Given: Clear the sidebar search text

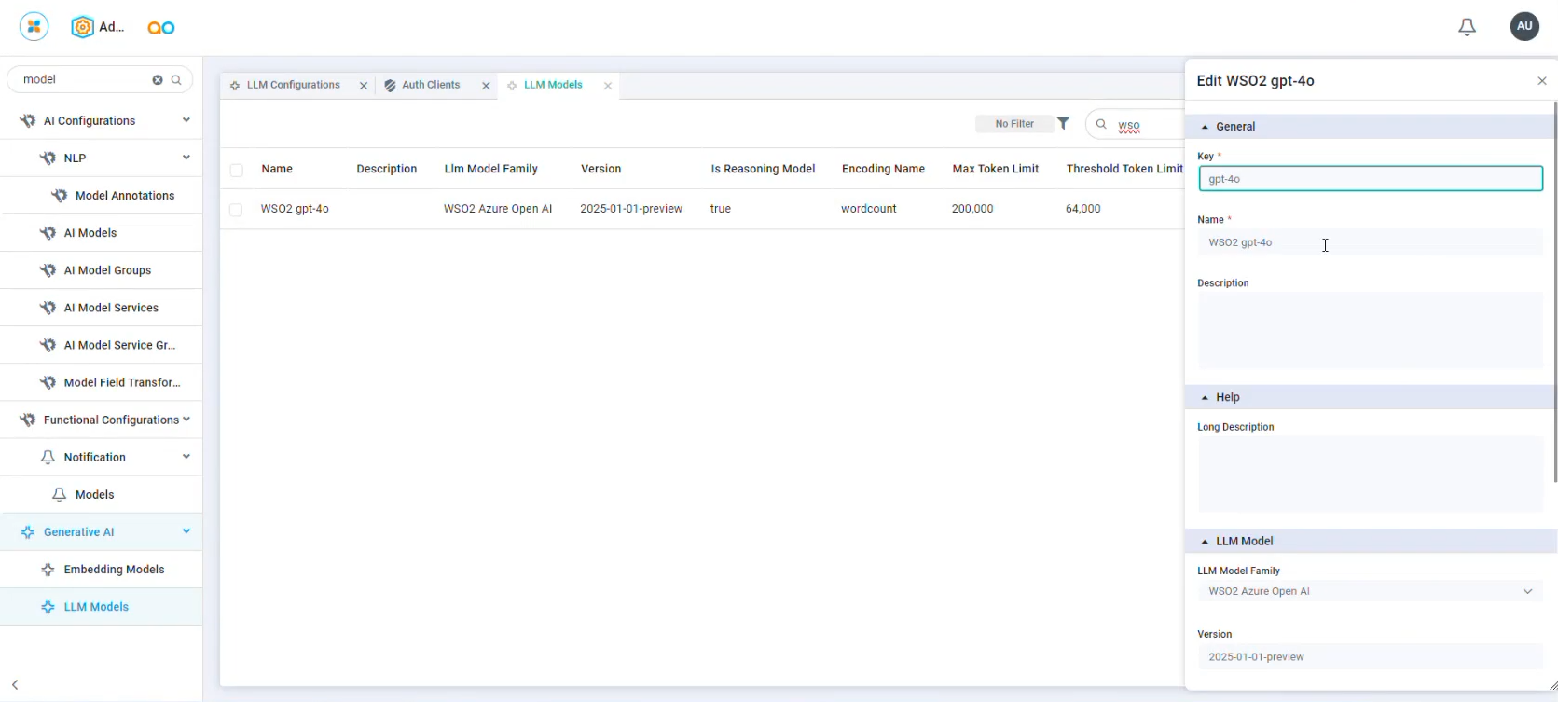Looking at the screenshot, I should [x=158, y=80].
